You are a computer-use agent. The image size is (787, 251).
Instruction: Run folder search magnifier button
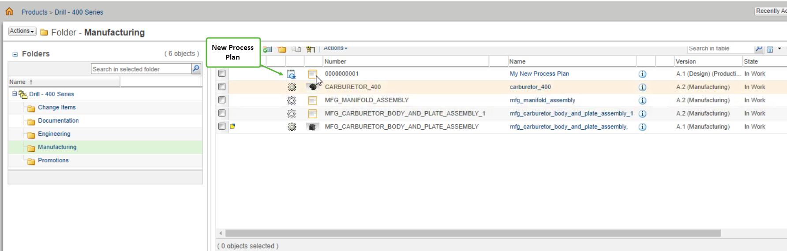point(196,68)
